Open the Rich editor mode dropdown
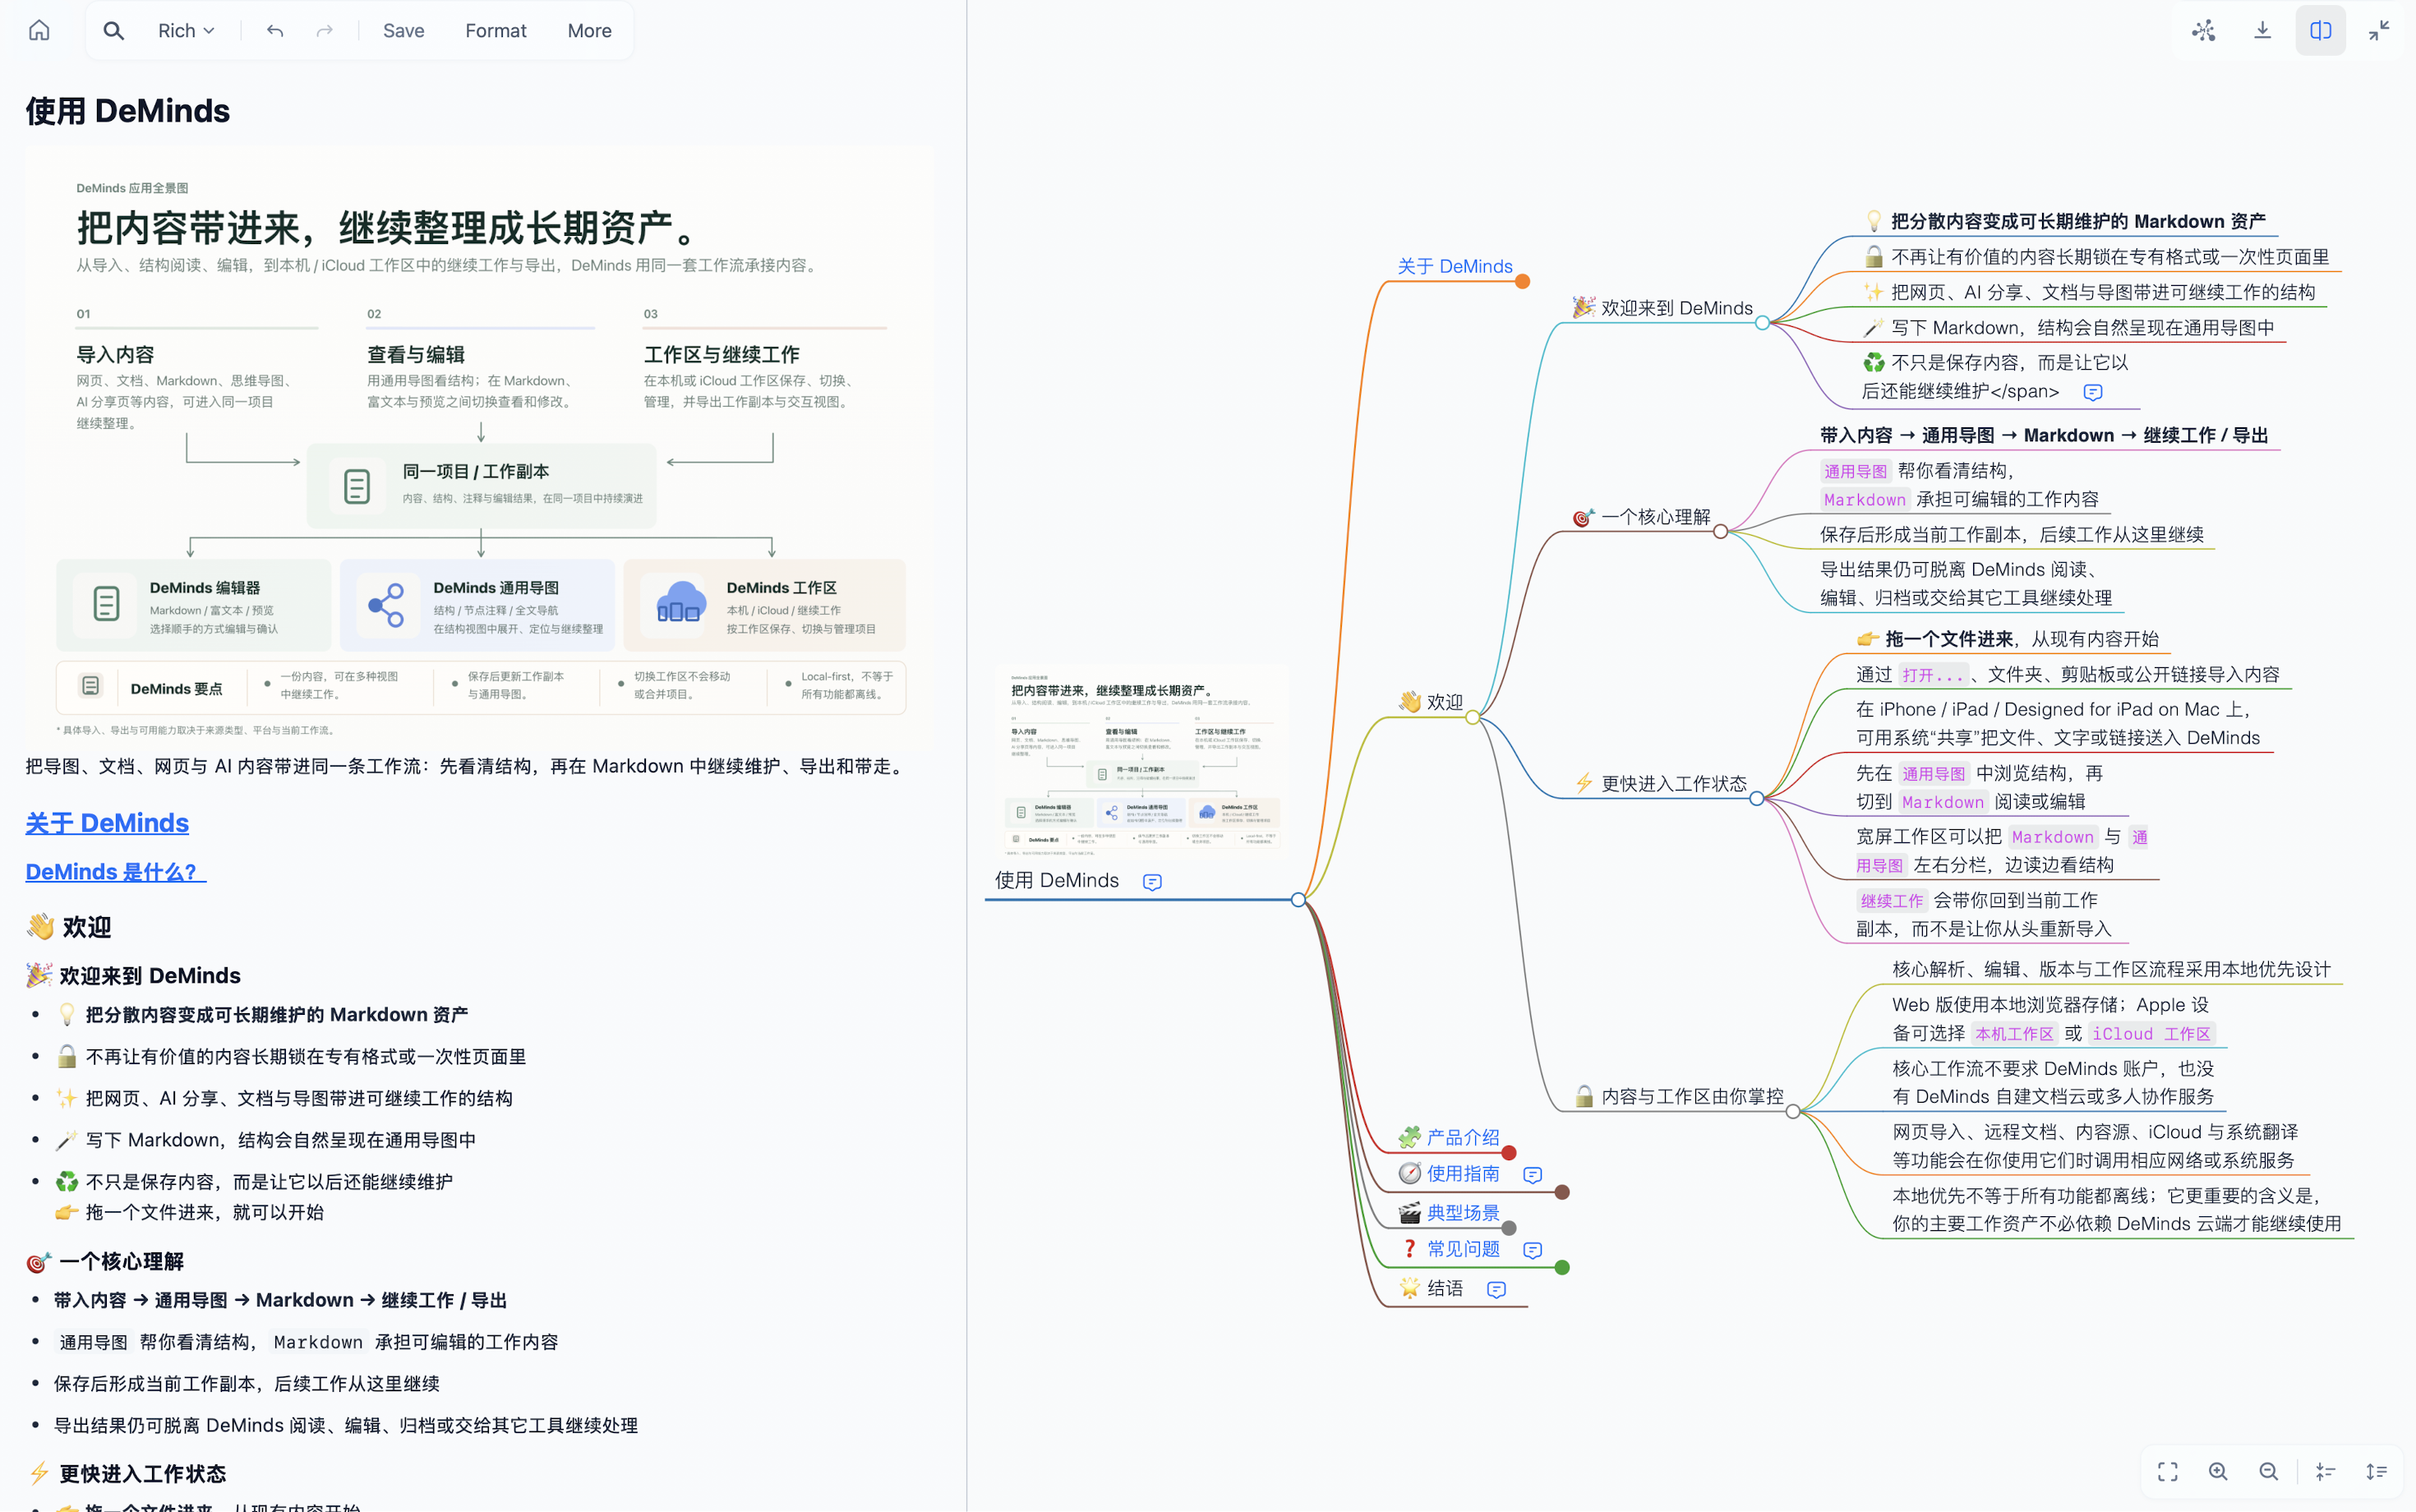The image size is (2416, 1512). coord(186,31)
